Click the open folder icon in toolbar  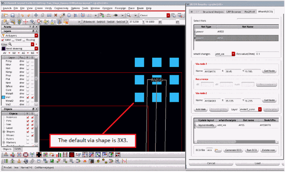(6, 15)
